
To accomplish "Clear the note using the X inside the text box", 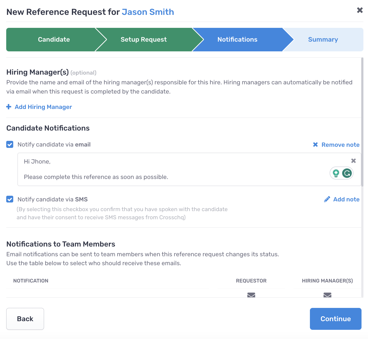I will (x=353, y=161).
